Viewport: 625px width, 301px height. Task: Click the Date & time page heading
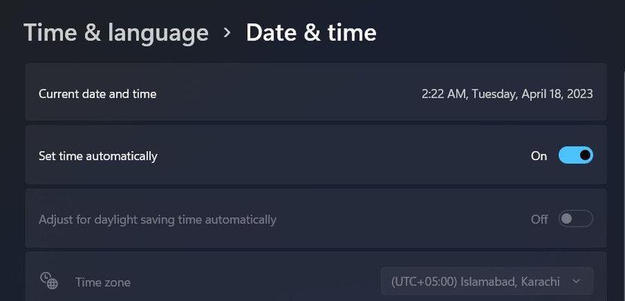click(311, 32)
